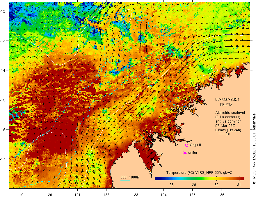Click the '200 1000m' isobath label

(130, 177)
